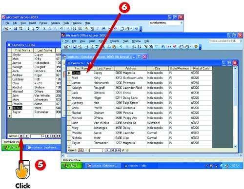Click New Record icon in front toolbar
The width and height of the screenshot is (244, 189).
(169, 47)
